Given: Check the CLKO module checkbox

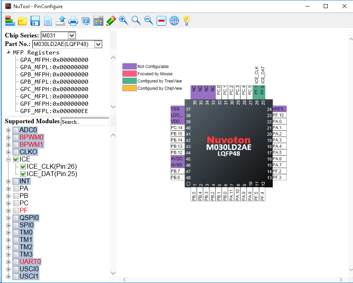Looking at the screenshot, I should pyautogui.click(x=16, y=152).
